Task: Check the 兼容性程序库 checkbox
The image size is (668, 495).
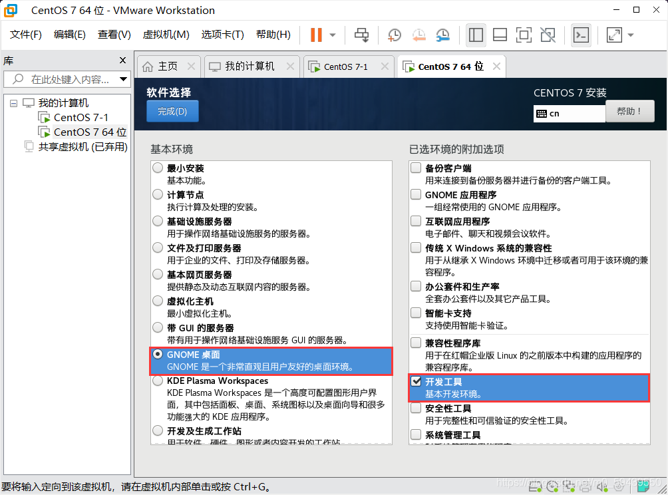Action: [416, 343]
